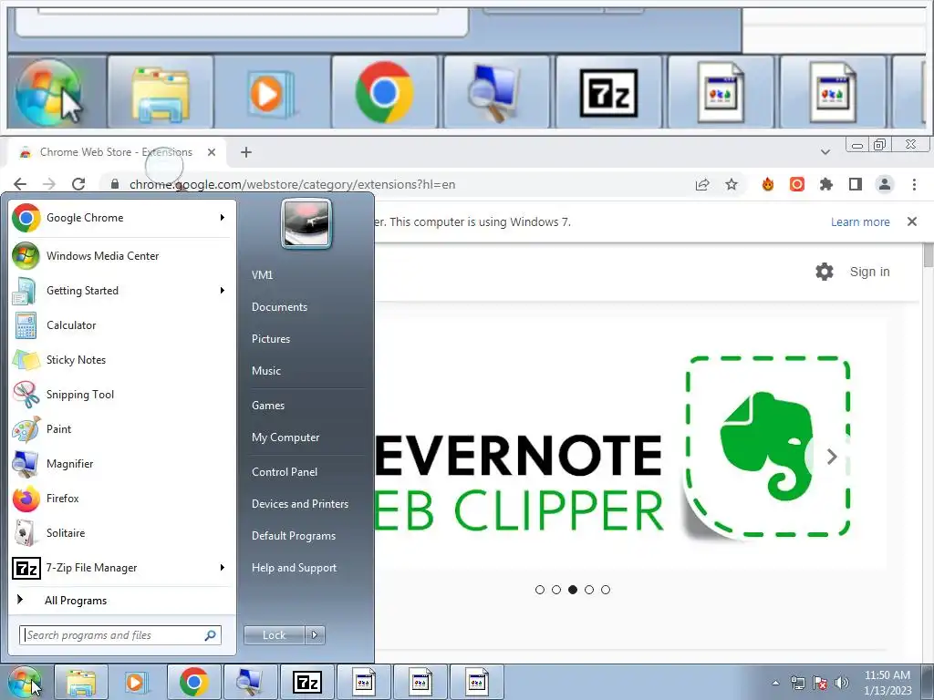Open My Computer from Start menu
Screen dimensions: 934x700
[285, 437]
